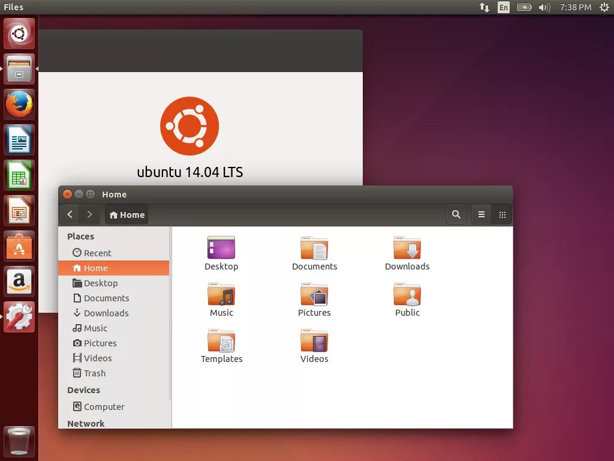Open the Trash in the launcher
614x461 pixels.
(19, 442)
